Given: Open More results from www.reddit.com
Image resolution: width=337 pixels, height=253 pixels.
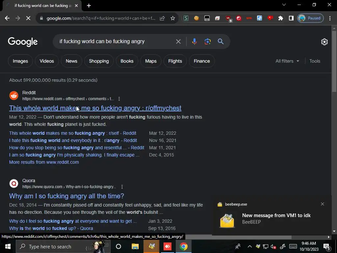Looking at the screenshot, I should [x=44, y=162].
